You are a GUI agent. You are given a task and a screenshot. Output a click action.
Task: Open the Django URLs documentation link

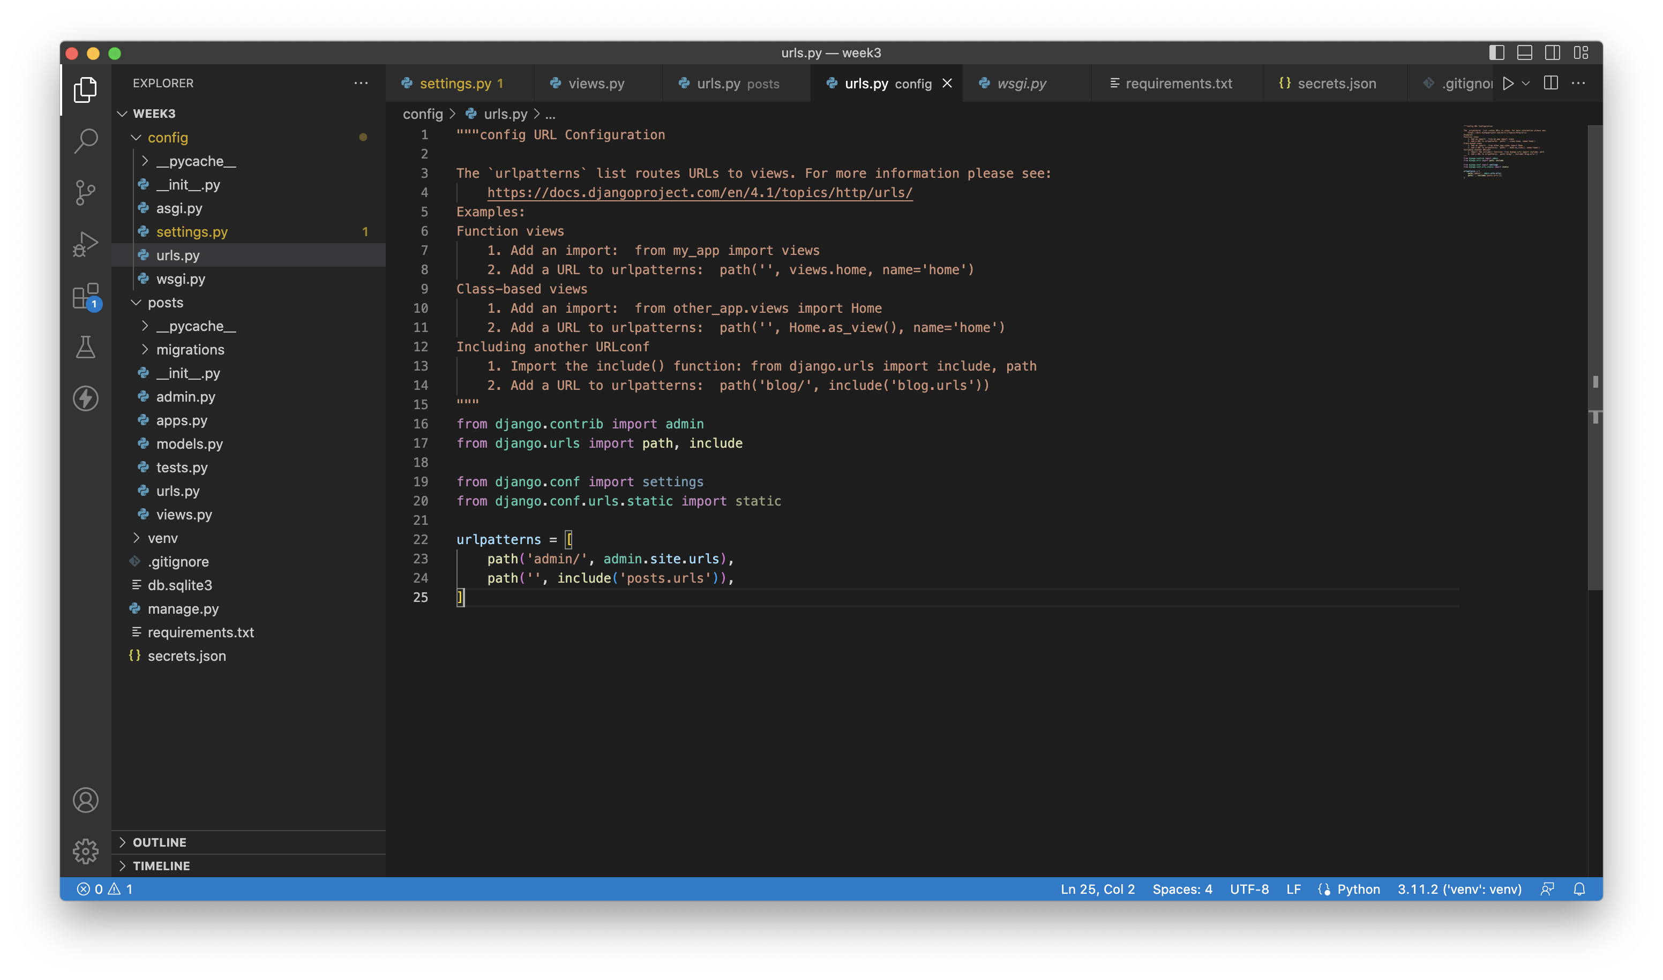point(699,192)
